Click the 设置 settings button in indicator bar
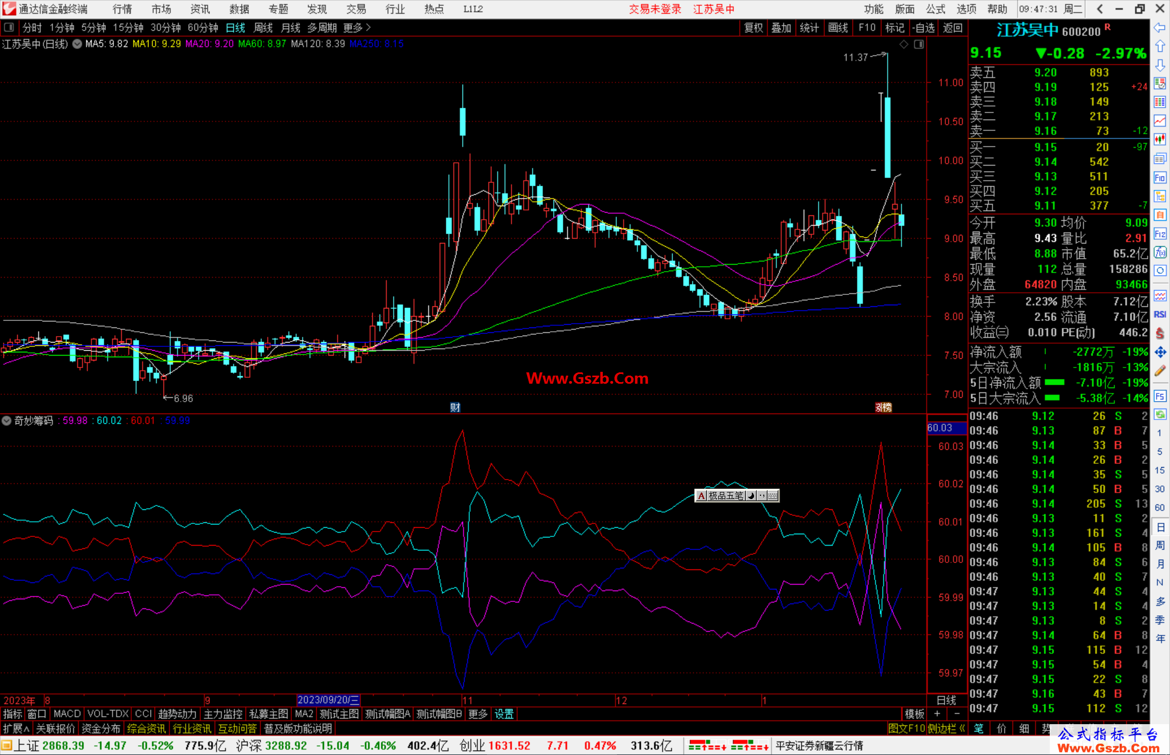 tap(504, 714)
